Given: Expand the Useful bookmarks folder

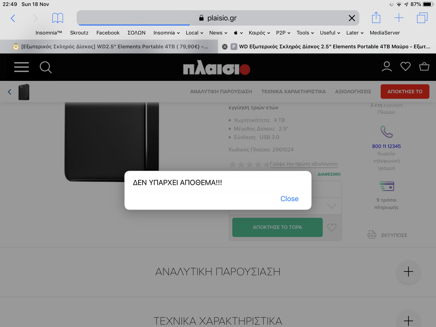Looking at the screenshot, I should click(330, 33).
